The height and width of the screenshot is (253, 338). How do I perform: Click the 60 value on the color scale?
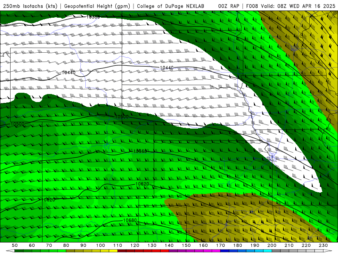[x=32, y=245]
